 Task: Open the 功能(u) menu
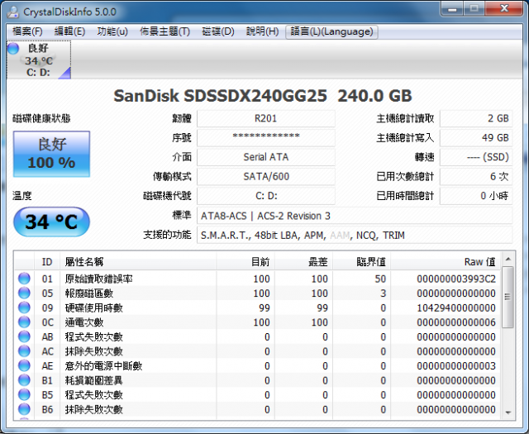pos(112,31)
